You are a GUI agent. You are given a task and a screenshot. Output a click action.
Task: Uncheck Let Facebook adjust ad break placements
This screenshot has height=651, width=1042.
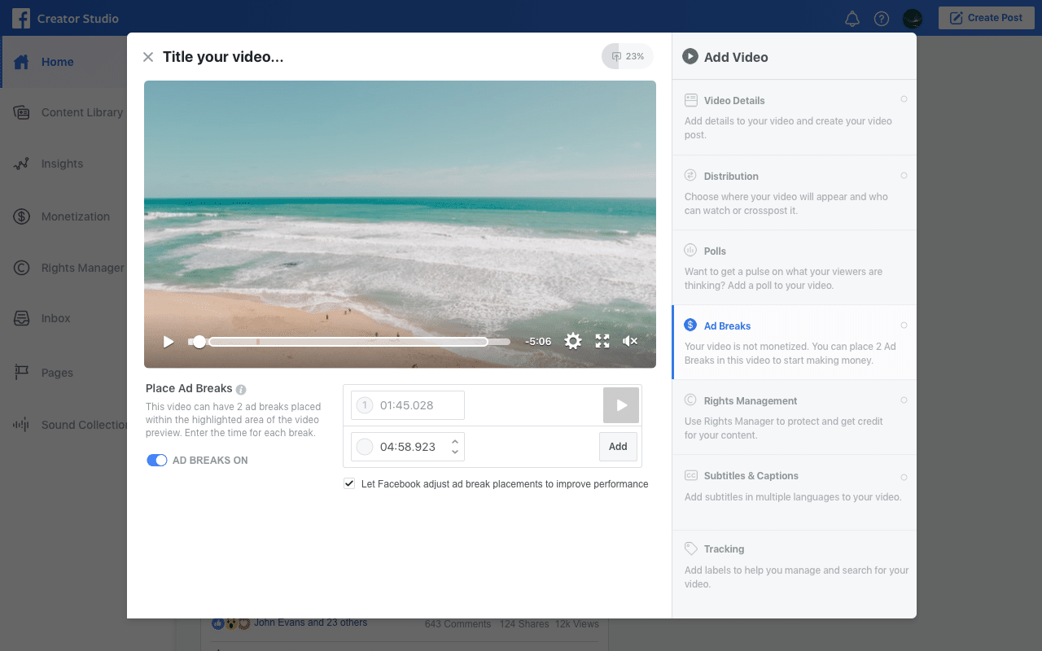pyautogui.click(x=349, y=483)
